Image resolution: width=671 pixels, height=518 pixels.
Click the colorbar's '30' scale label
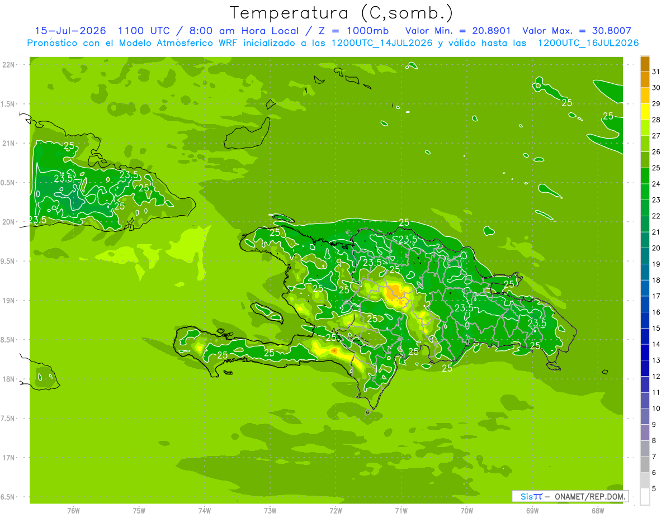pos(656,88)
